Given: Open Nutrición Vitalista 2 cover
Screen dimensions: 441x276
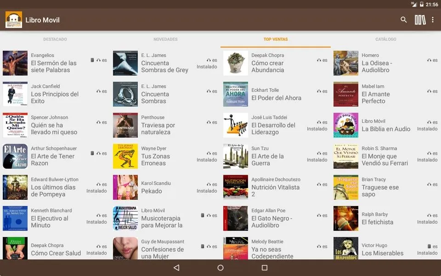Looking at the screenshot, I should tap(236, 187).
